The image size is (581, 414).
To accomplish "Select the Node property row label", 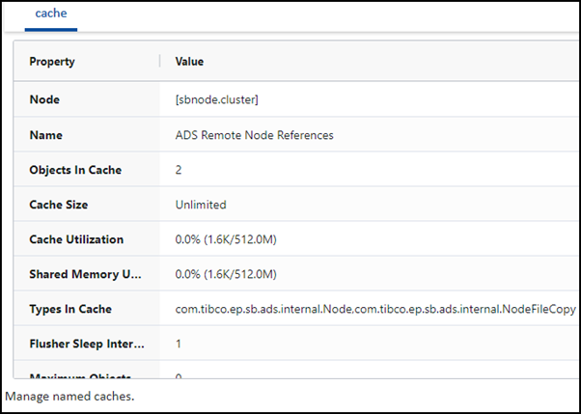I will 44,100.
